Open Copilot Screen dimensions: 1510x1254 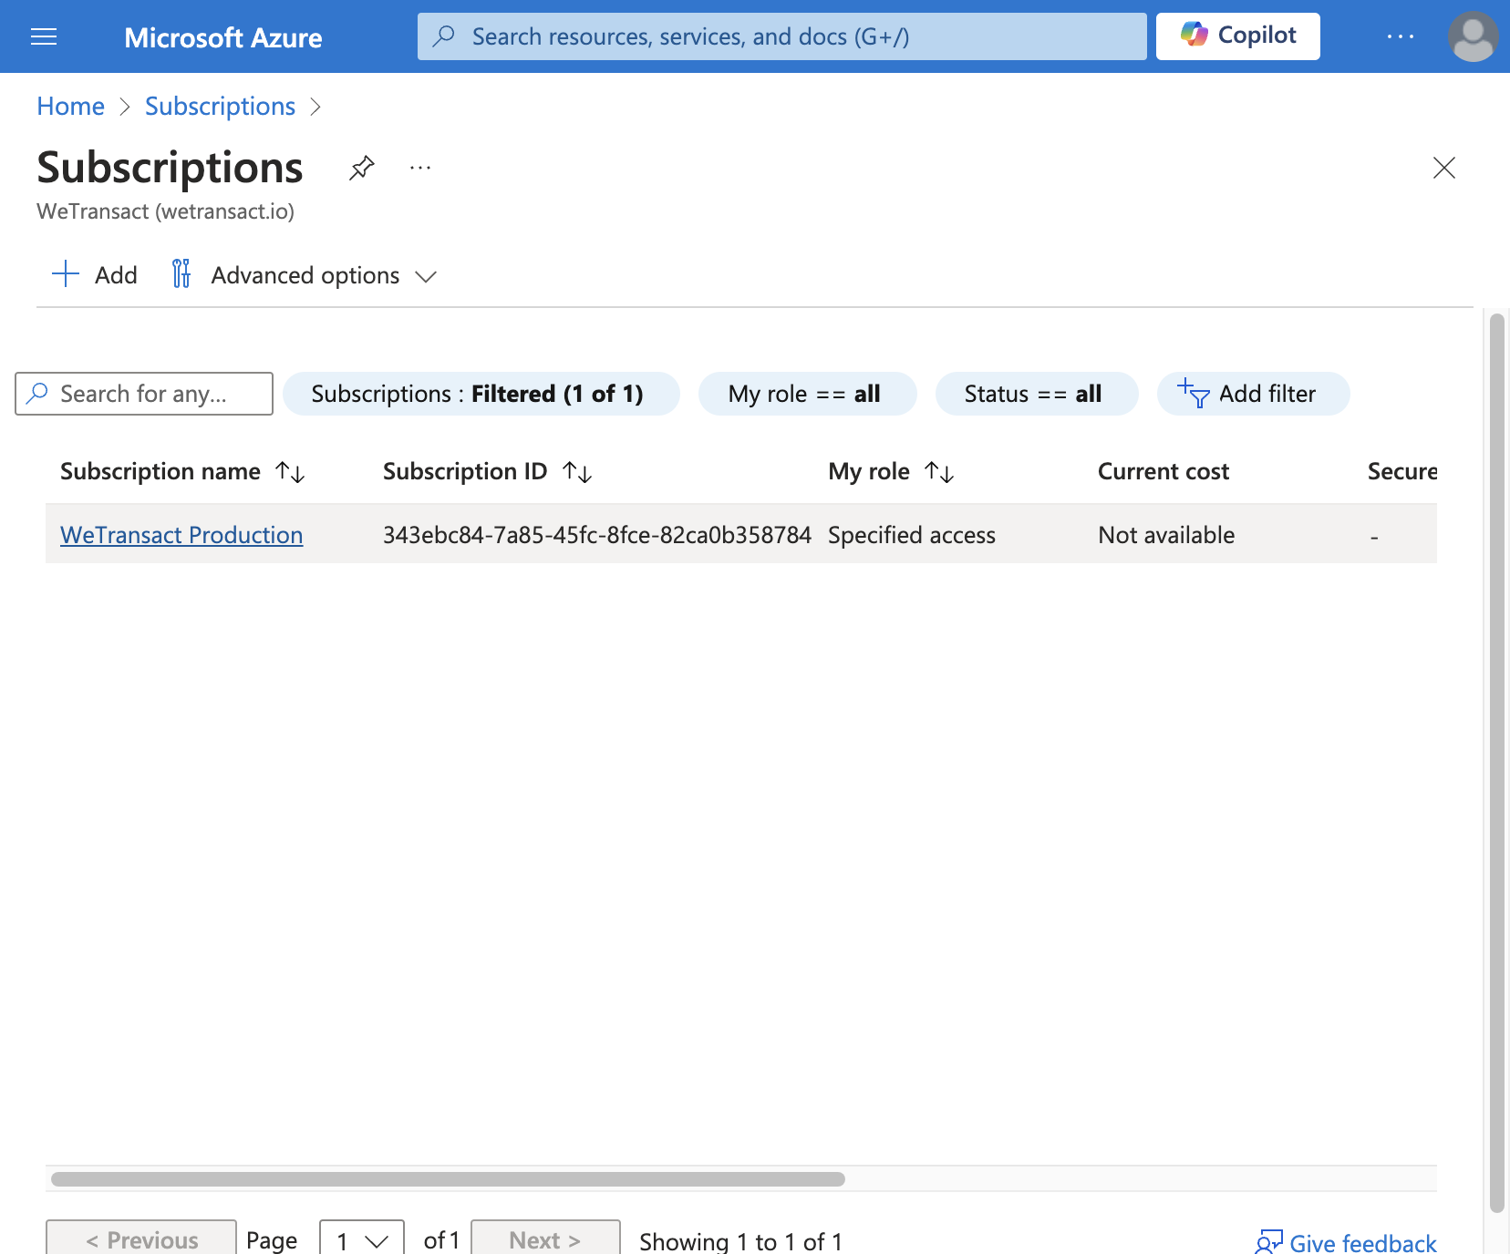click(1237, 36)
